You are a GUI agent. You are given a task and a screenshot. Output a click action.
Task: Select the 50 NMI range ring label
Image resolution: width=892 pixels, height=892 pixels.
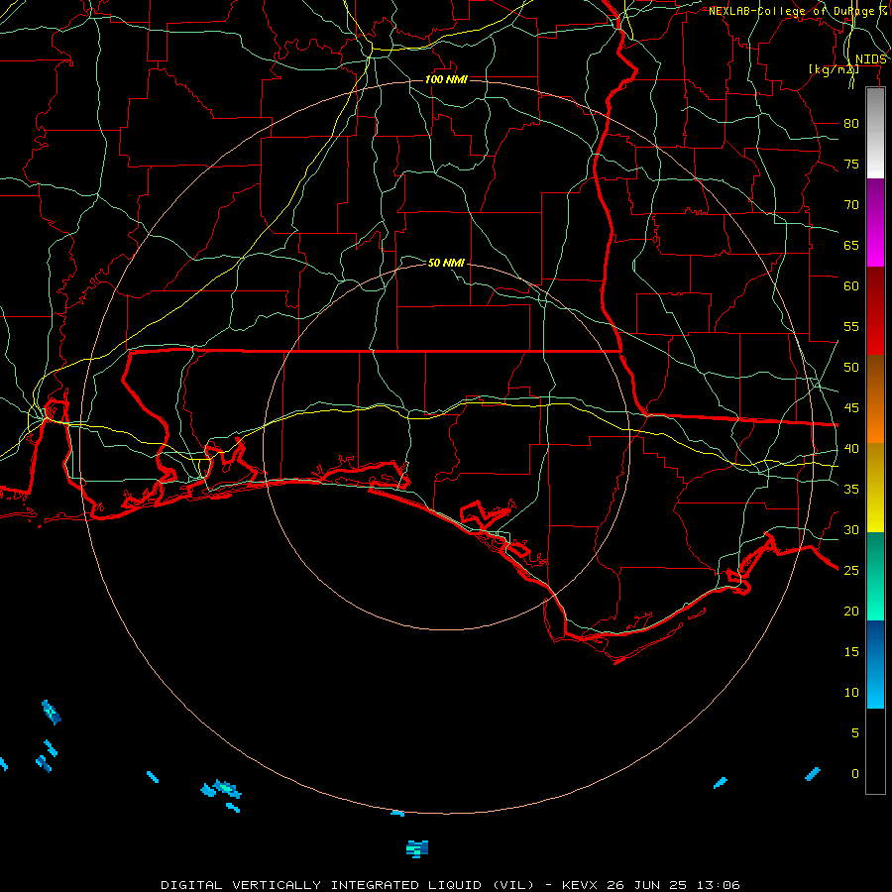[x=446, y=263]
